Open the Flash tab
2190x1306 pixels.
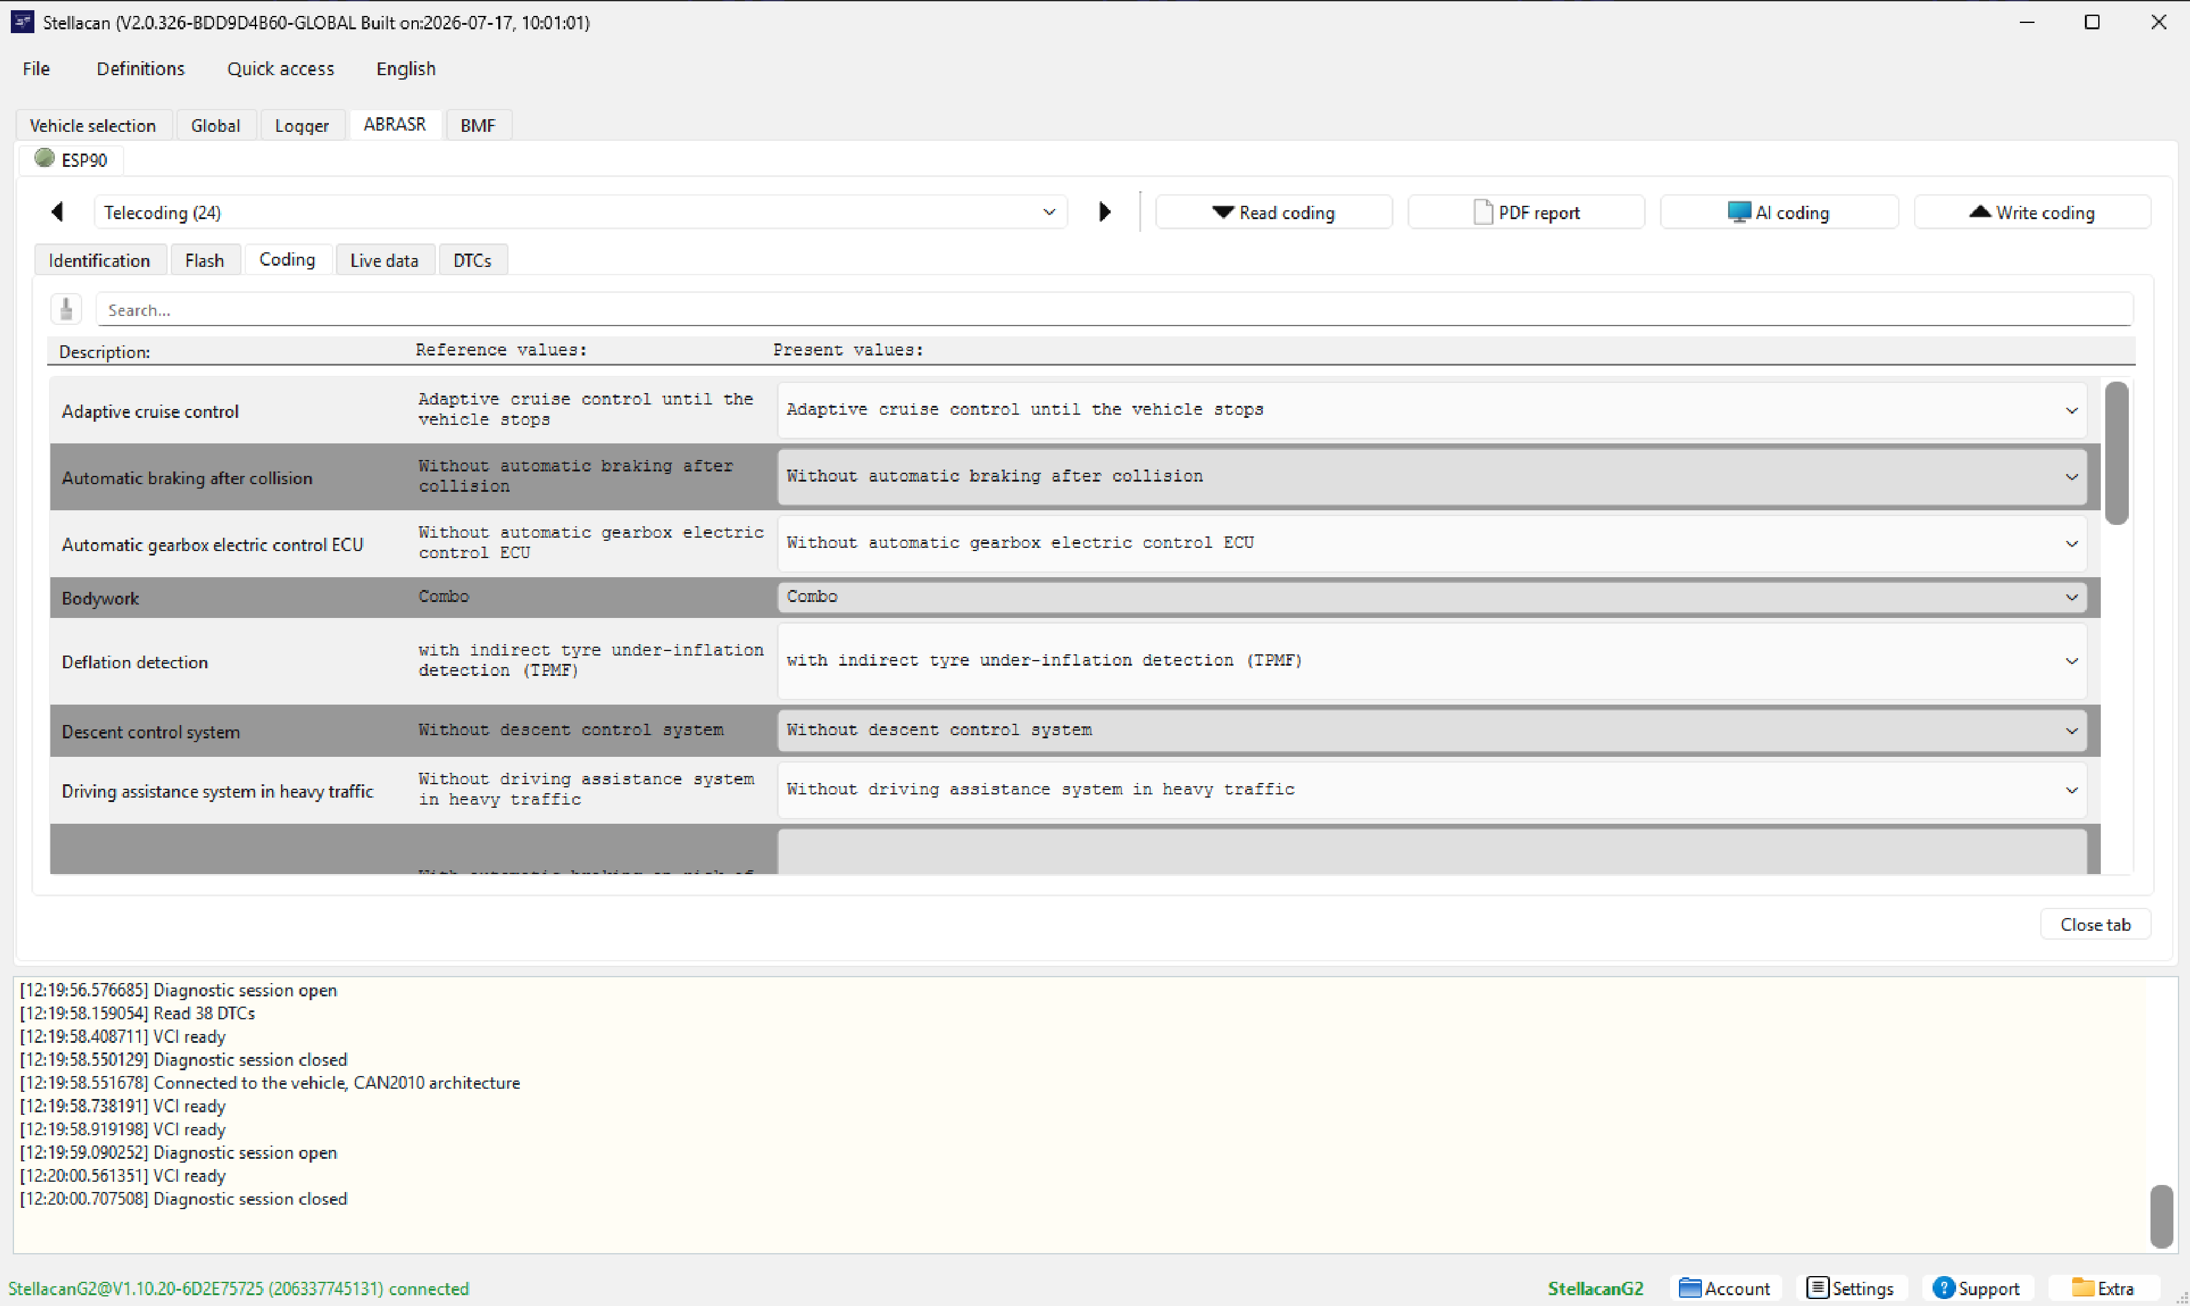tap(204, 261)
